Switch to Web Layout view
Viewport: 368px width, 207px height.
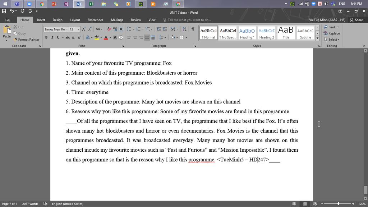[315, 204]
